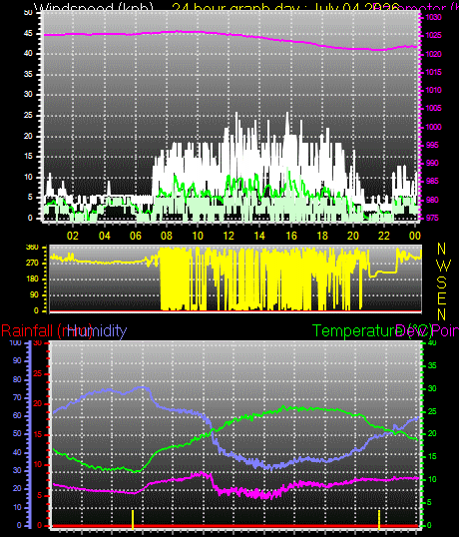Click the '1025' value on the barometer axis

coord(433,35)
